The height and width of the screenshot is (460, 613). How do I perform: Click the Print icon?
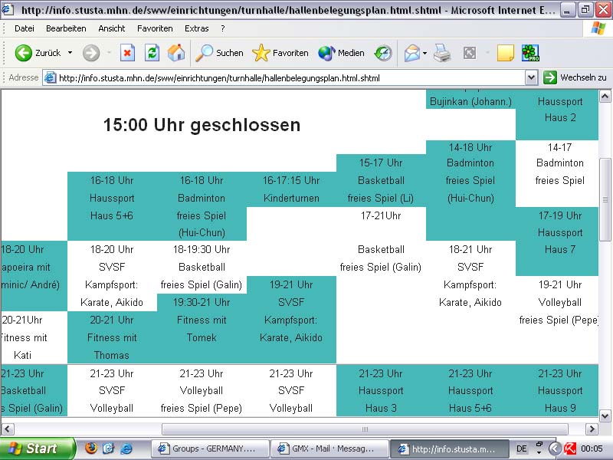(442, 53)
